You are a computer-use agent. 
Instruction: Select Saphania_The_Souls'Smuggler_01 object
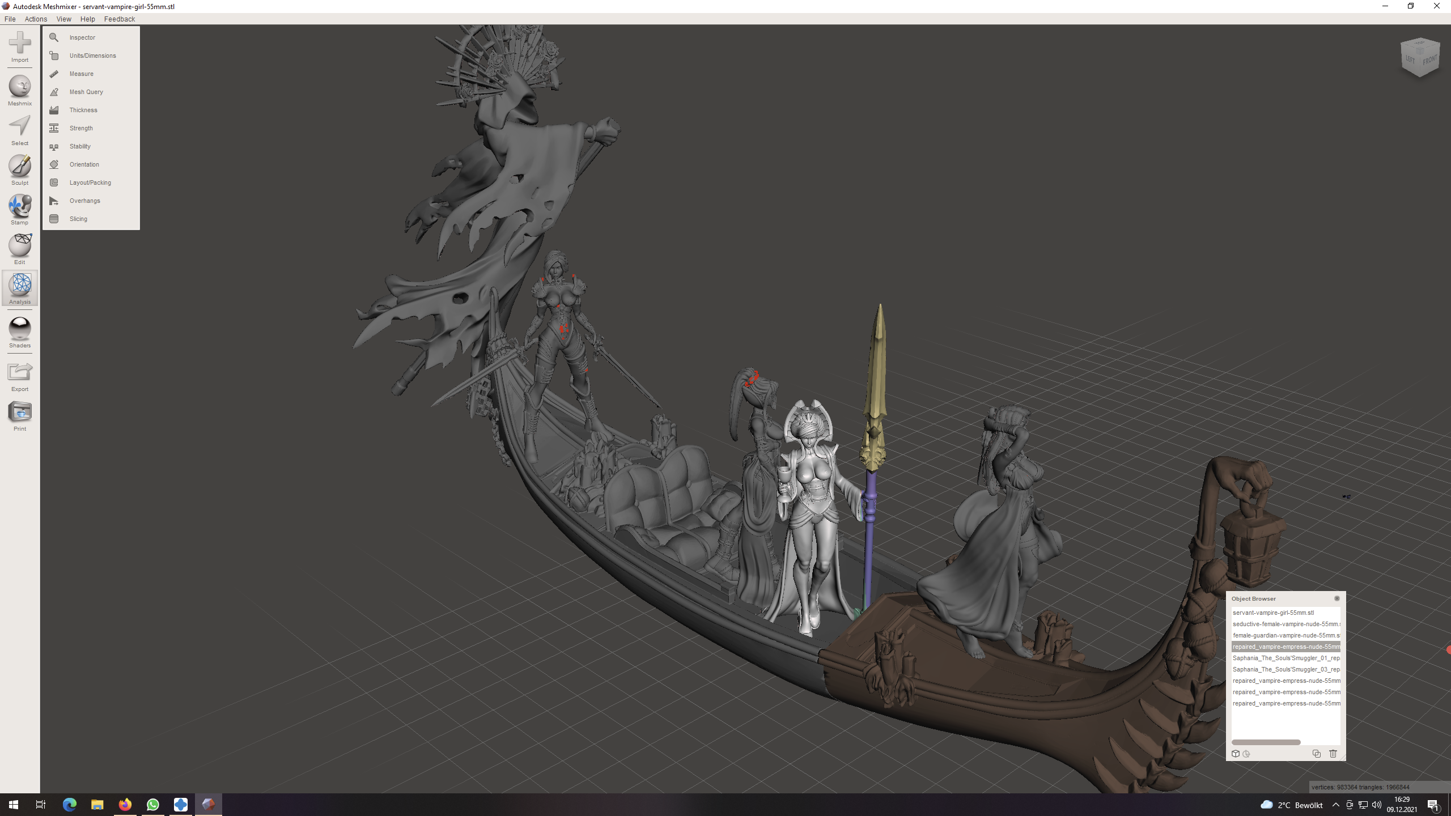click(x=1285, y=658)
